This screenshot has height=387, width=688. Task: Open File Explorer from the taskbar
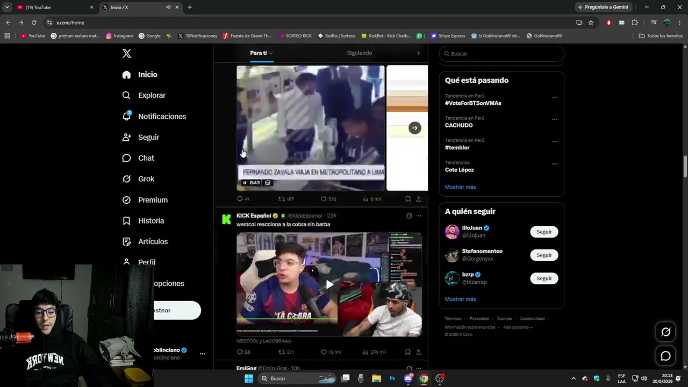coord(376,378)
